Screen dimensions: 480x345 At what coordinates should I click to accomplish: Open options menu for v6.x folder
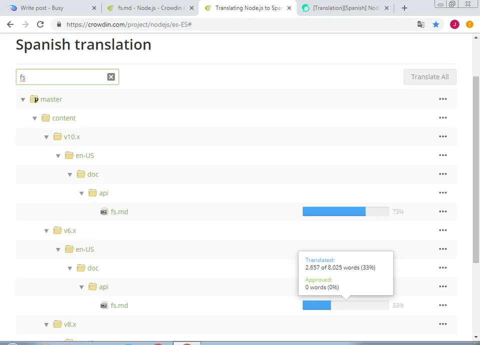click(x=442, y=230)
